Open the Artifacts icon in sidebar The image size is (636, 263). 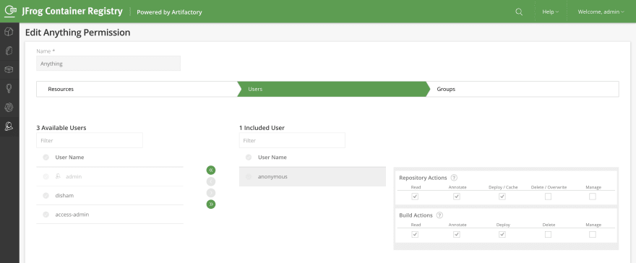9,51
